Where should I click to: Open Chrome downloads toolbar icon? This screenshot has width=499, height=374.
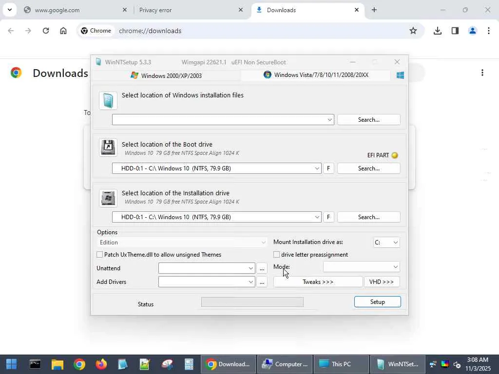(x=438, y=31)
